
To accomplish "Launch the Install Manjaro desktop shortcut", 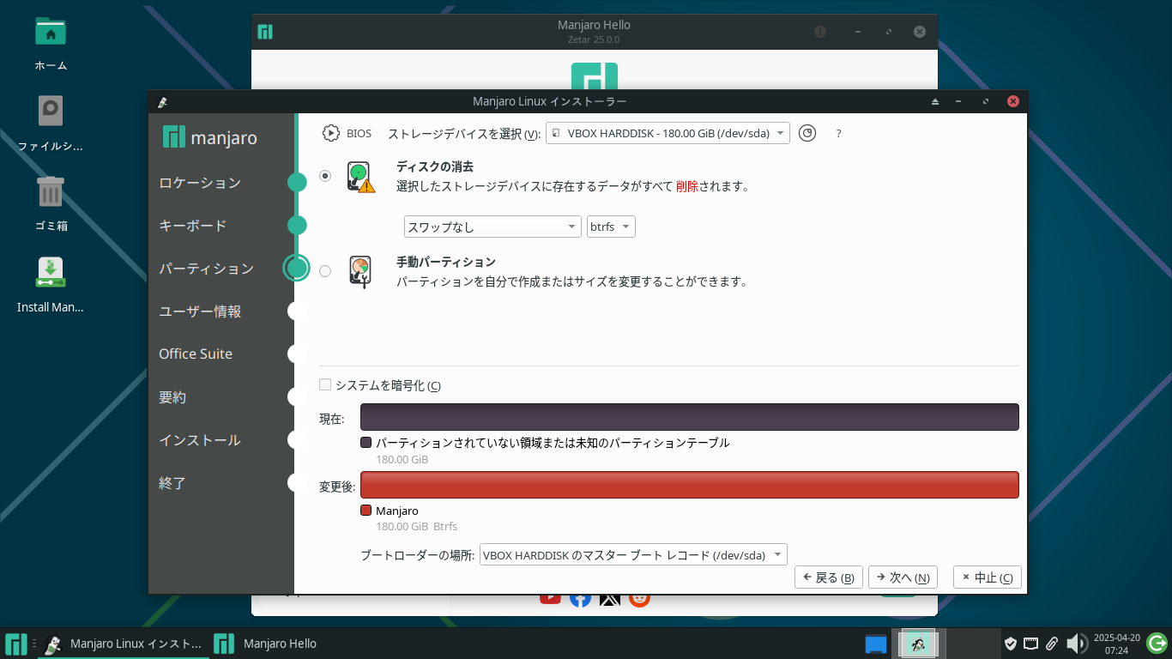I will coord(51,285).
